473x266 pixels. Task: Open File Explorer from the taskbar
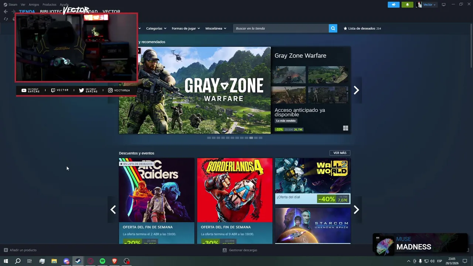pos(54,261)
